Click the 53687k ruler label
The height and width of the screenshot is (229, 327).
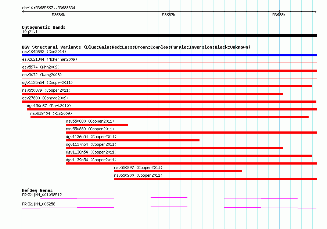(x=169, y=15)
